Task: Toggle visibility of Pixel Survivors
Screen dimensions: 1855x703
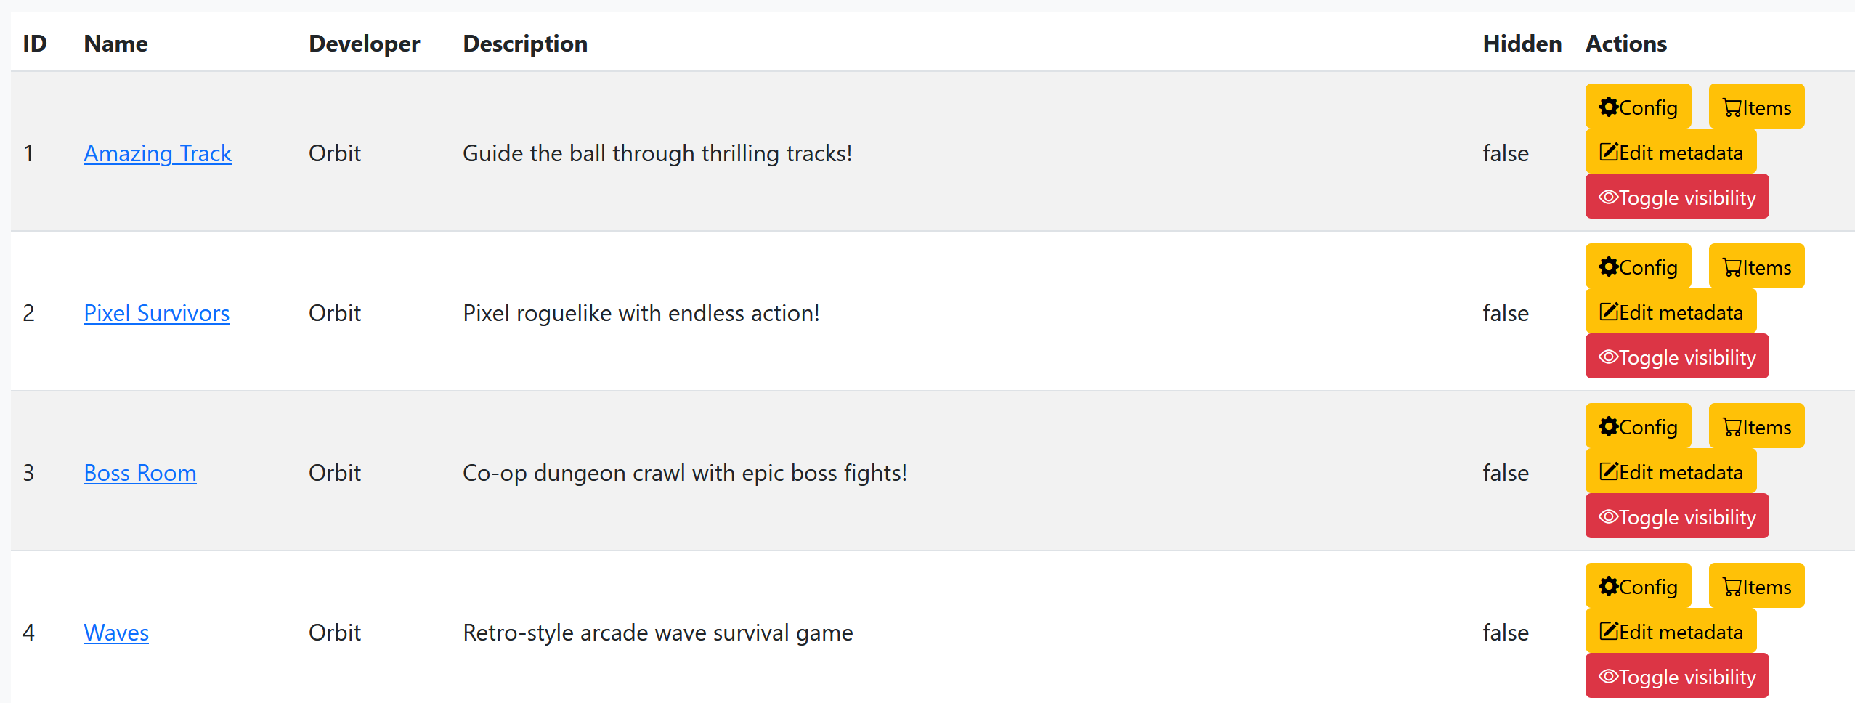Action: coord(1677,357)
